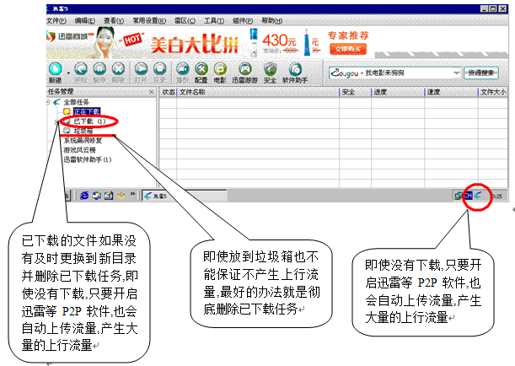Select 迅雷软件助手 (1) in the tree
This screenshot has height=366, width=515.
click(88, 159)
